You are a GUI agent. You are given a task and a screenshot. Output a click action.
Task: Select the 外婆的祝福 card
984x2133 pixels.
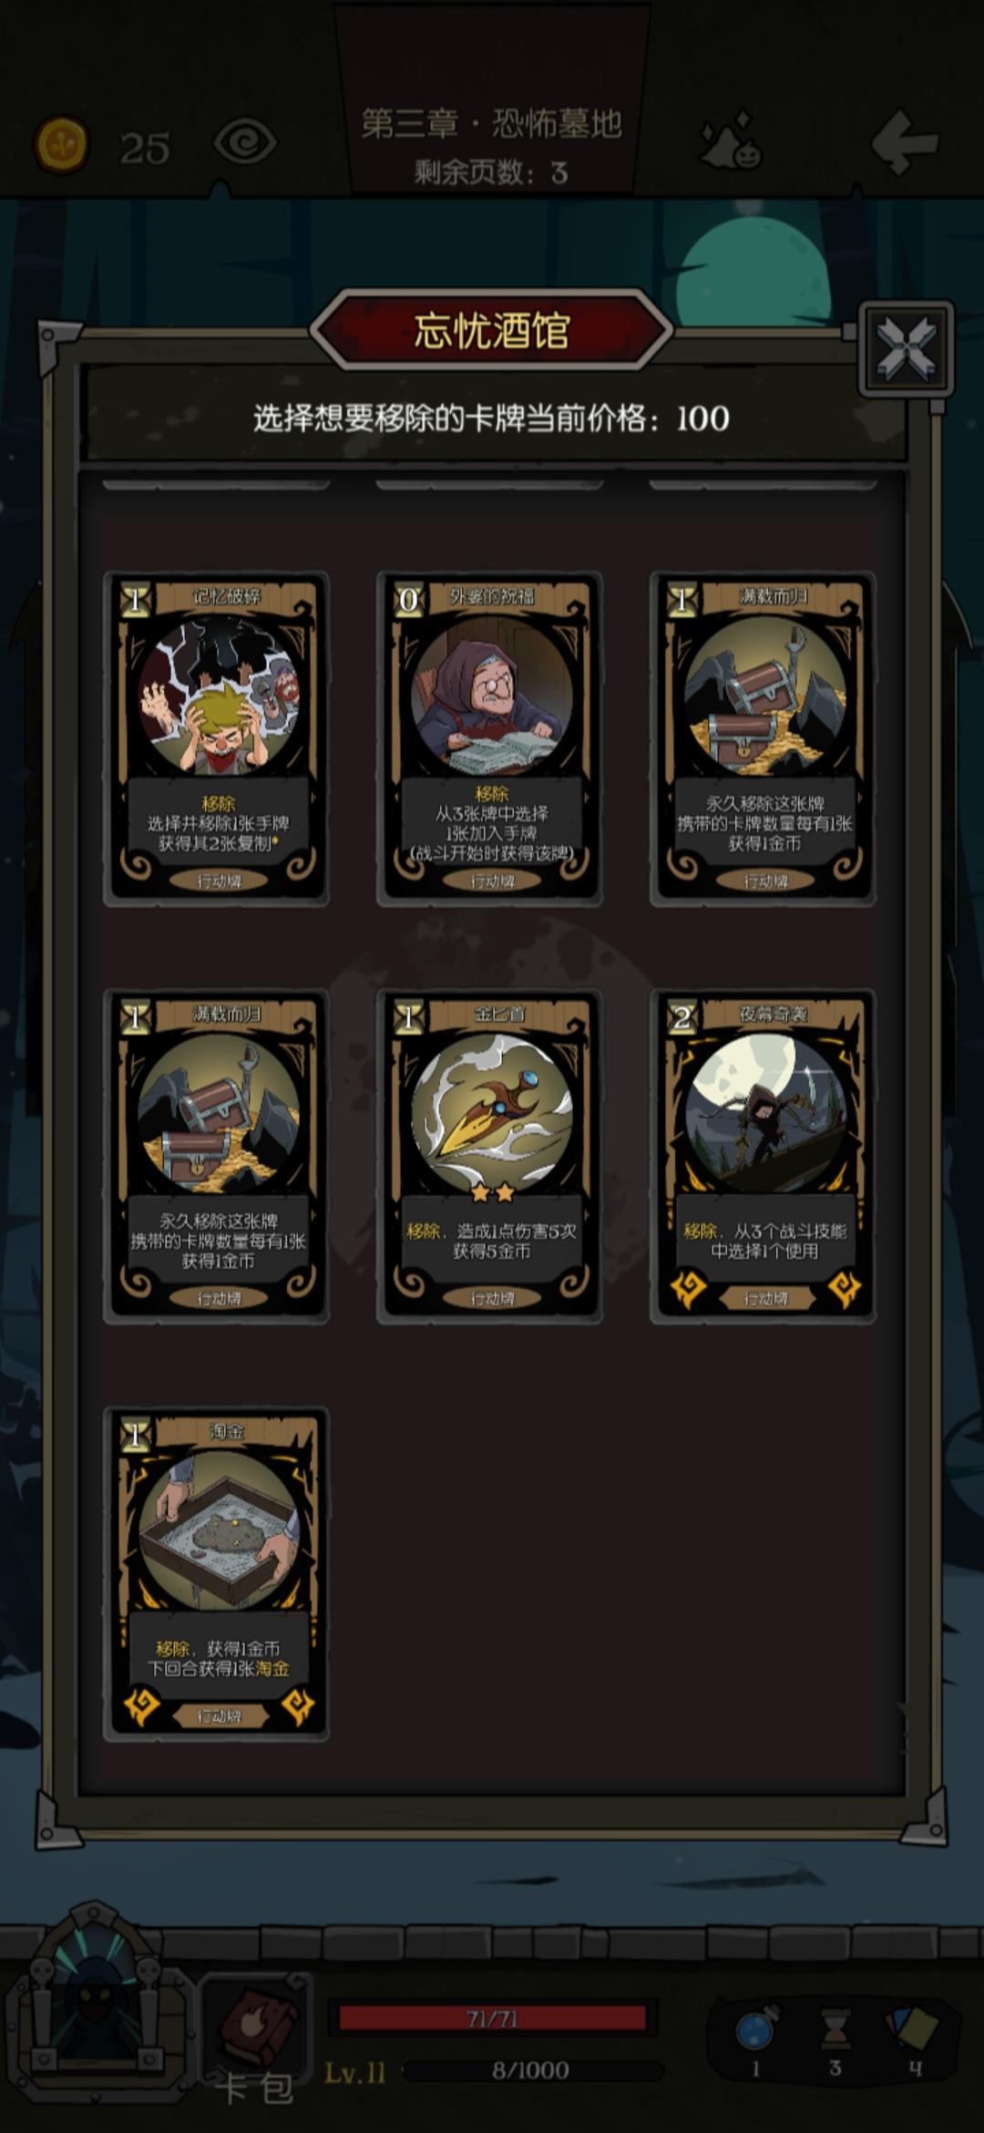click(x=489, y=739)
